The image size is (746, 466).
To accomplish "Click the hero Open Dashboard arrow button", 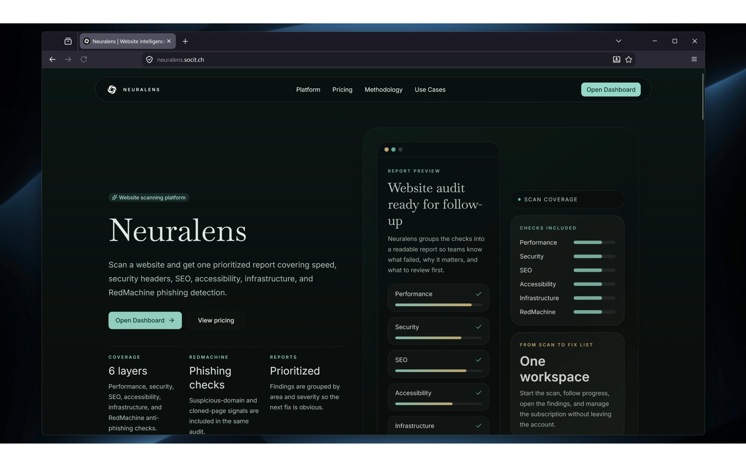I will click(145, 320).
